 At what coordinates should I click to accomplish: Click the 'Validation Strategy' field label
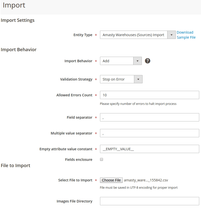(x=76, y=79)
